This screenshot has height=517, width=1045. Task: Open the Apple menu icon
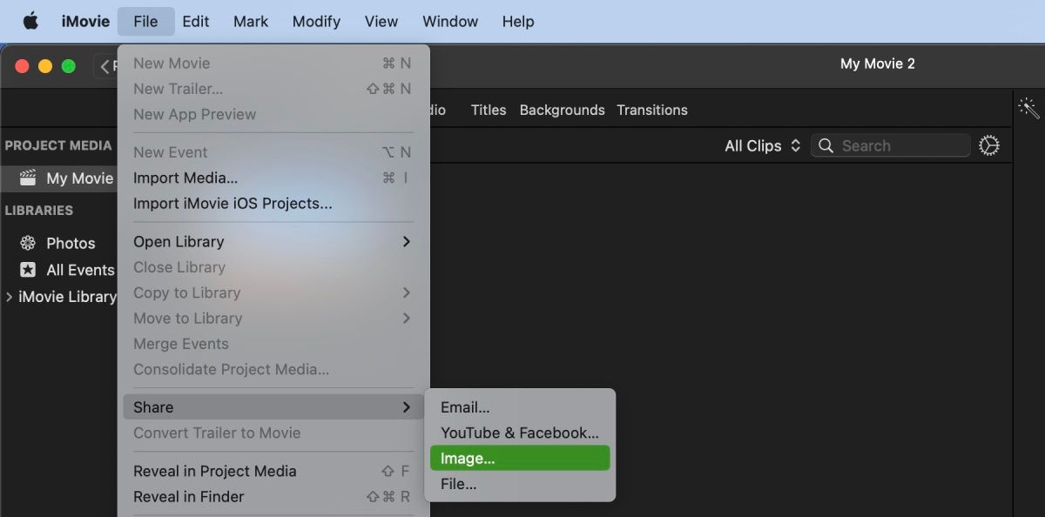(x=30, y=21)
